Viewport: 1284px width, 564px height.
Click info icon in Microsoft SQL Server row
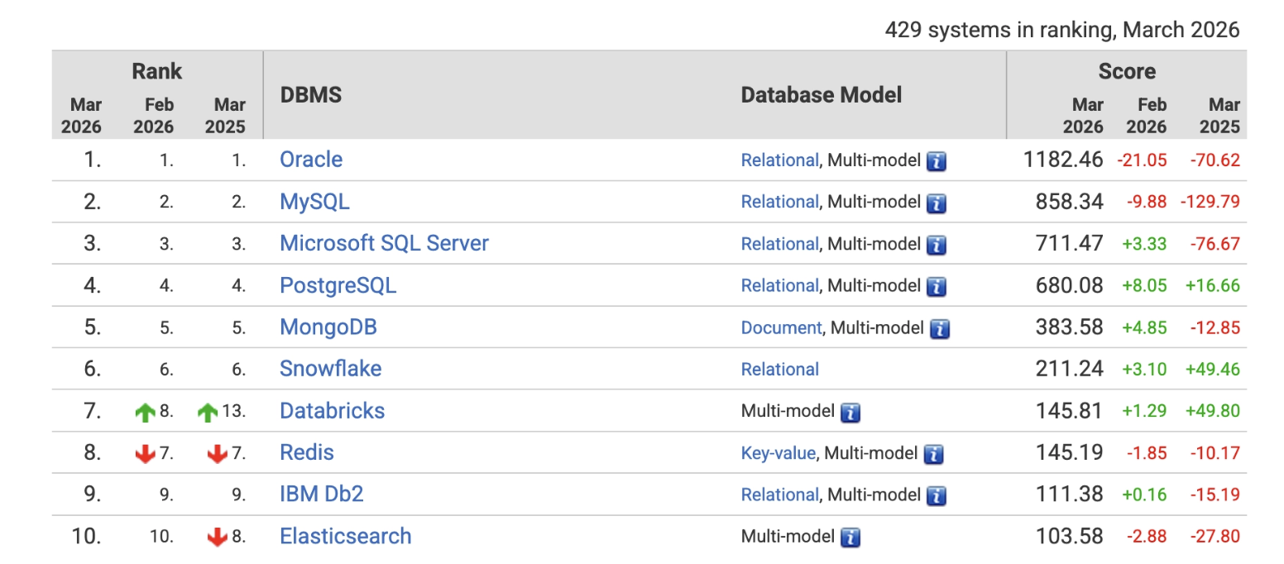point(936,245)
